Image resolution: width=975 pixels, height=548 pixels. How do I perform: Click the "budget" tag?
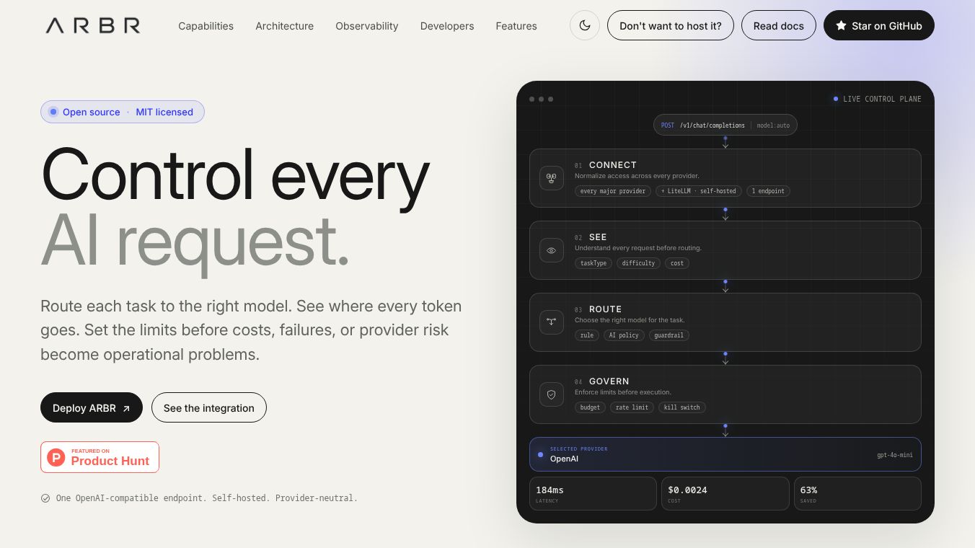(590, 407)
